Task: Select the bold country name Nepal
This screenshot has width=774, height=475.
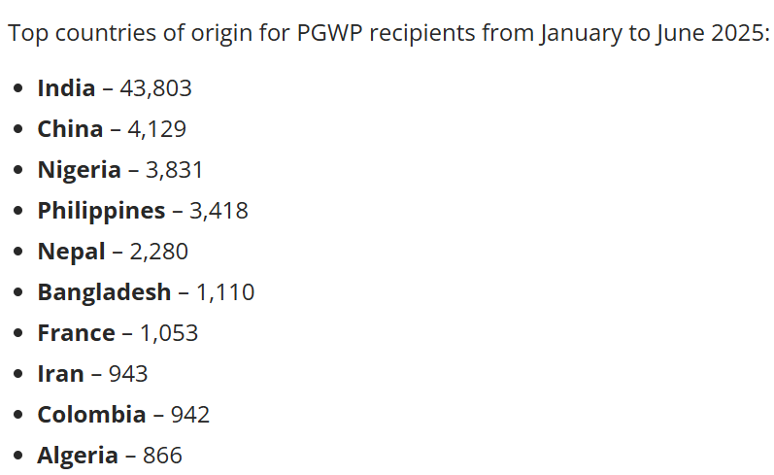Action: [71, 252]
